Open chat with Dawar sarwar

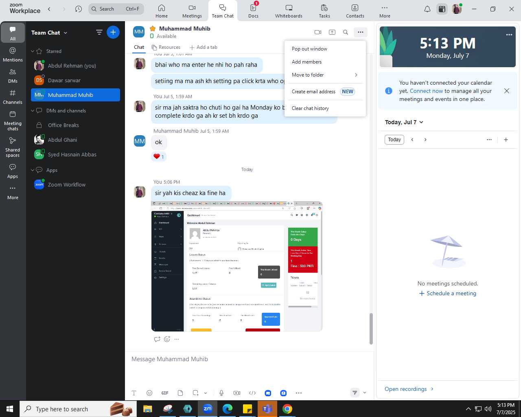[75, 80]
